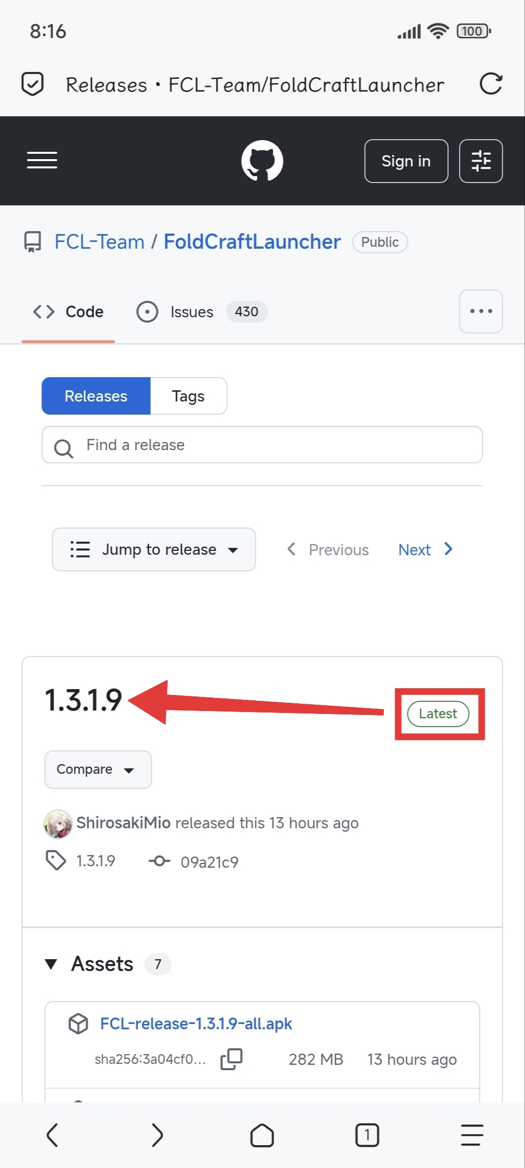The width and height of the screenshot is (525, 1168).
Task: Open browser home page button
Action: [x=262, y=1135]
